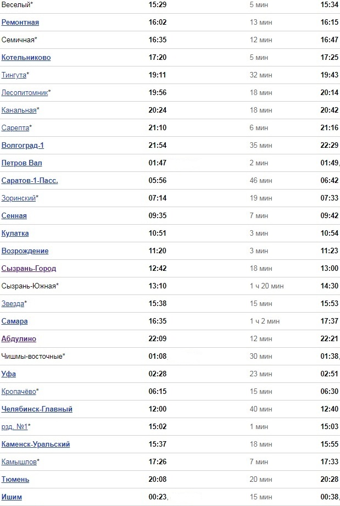
Task: Open the Канальная station link
Action: coord(19,110)
